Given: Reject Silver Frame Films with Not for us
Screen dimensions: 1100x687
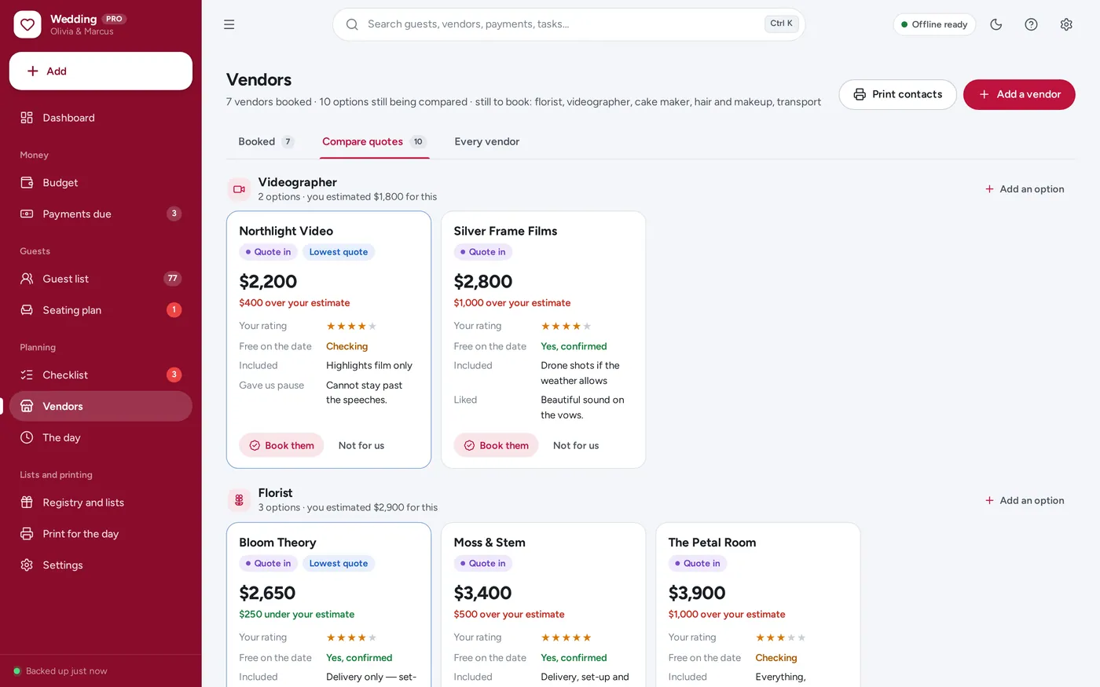Looking at the screenshot, I should 576,445.
